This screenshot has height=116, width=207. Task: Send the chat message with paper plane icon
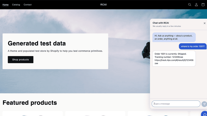coord(204,104)
